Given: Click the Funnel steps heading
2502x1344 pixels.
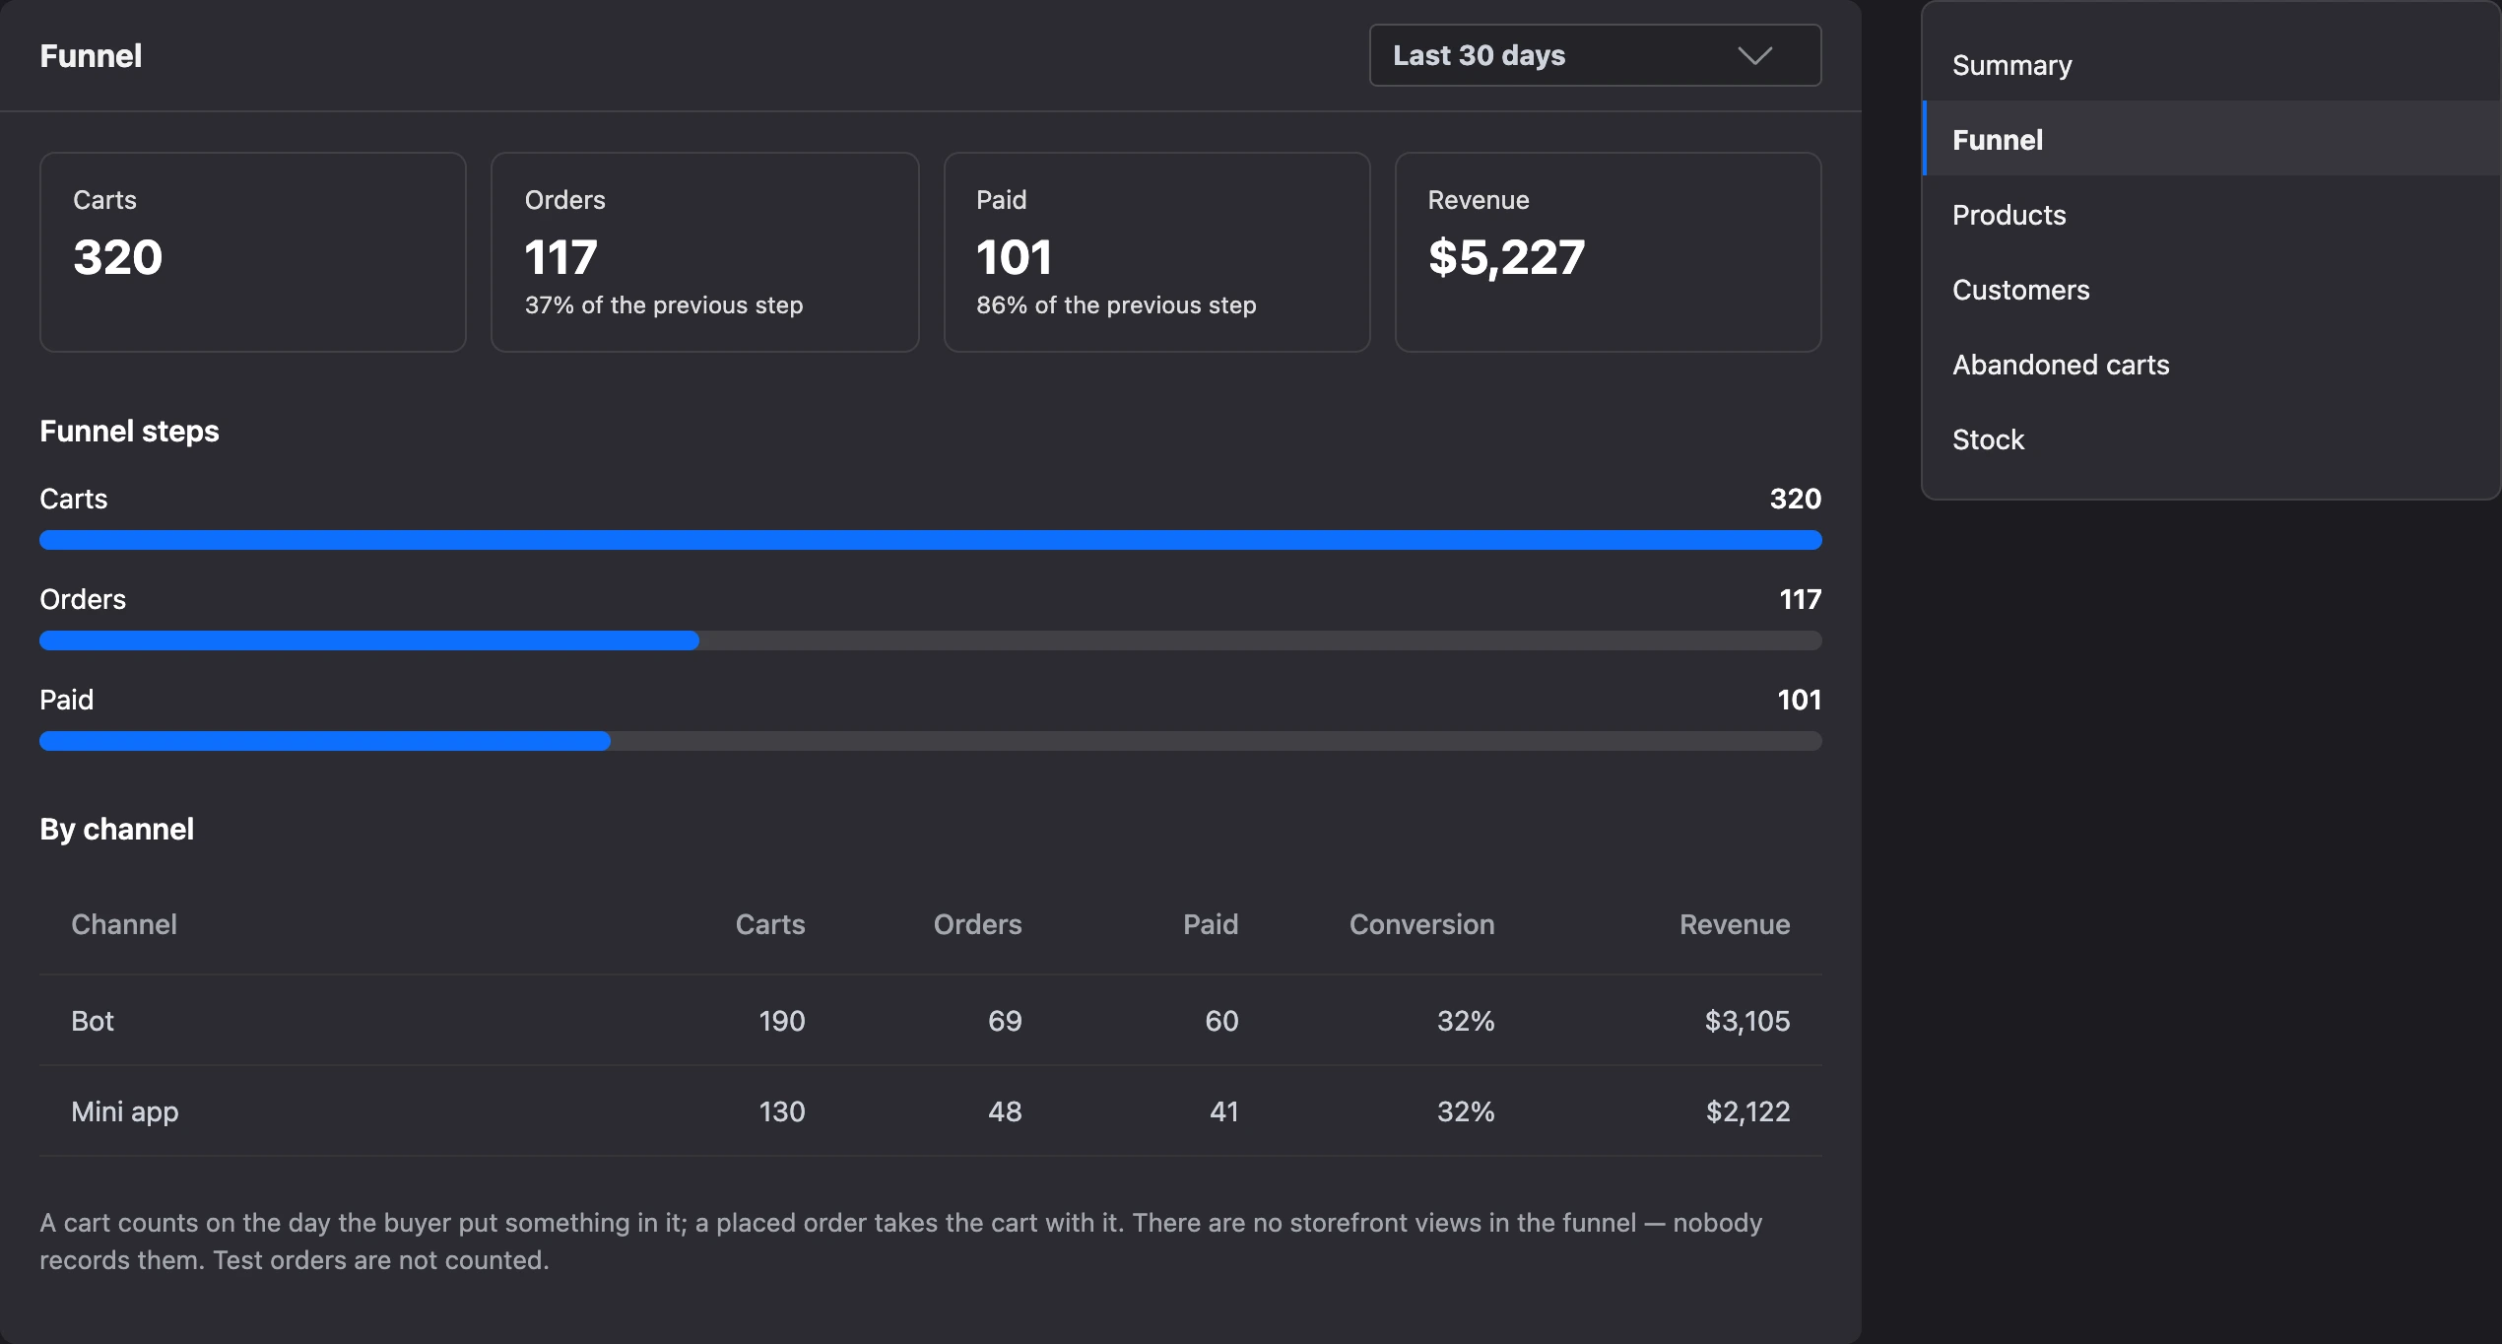Looking at the screenshot, I should point(129,432).
